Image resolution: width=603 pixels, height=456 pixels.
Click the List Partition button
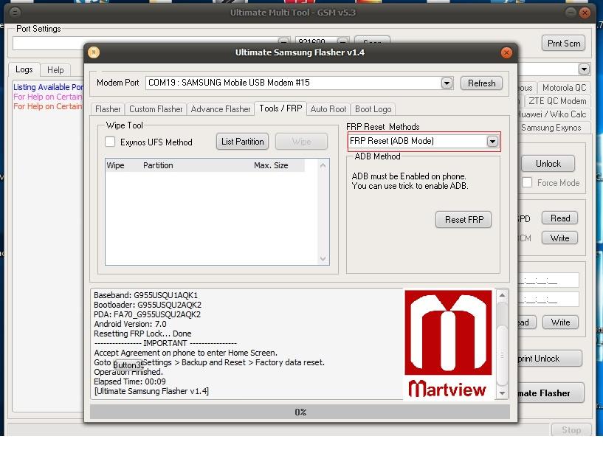(243, 142)
